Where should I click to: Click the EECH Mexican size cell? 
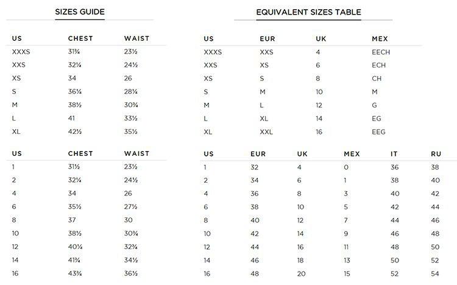click(381, 52)
